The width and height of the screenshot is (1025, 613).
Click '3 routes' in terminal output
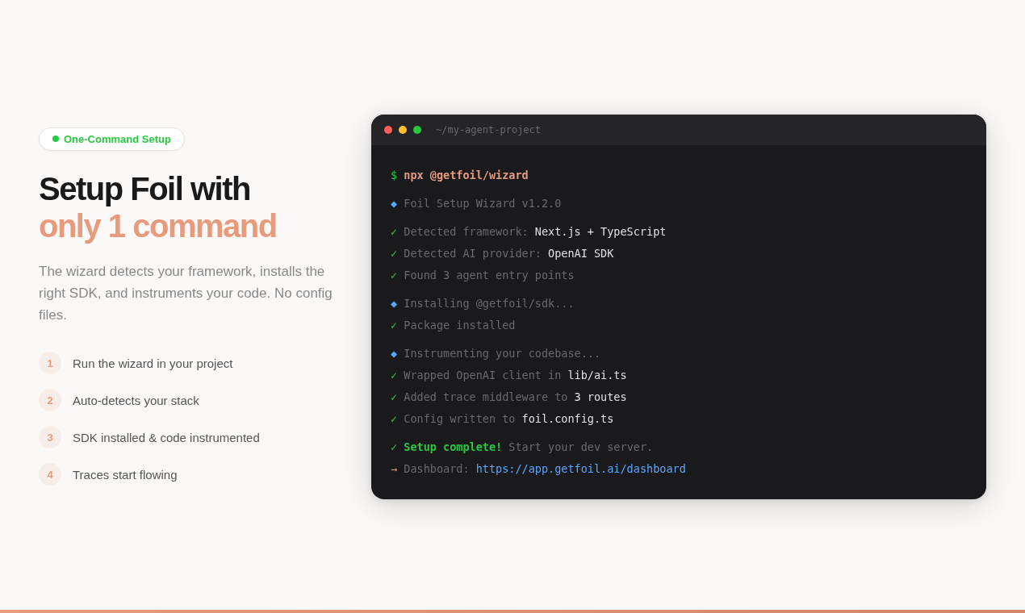click(x=600, y=397)
